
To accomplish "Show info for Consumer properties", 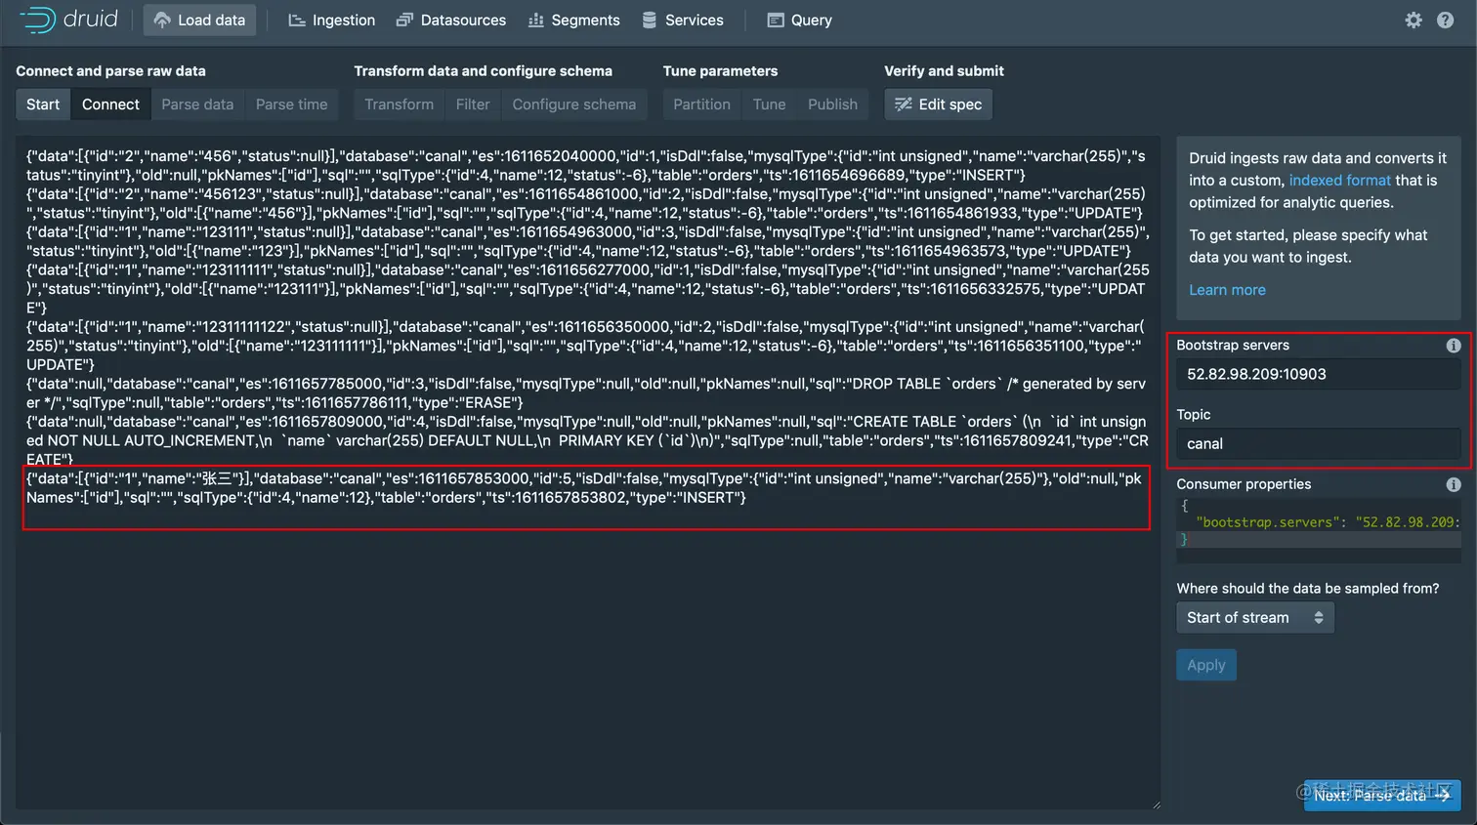I will (1454, 484).
